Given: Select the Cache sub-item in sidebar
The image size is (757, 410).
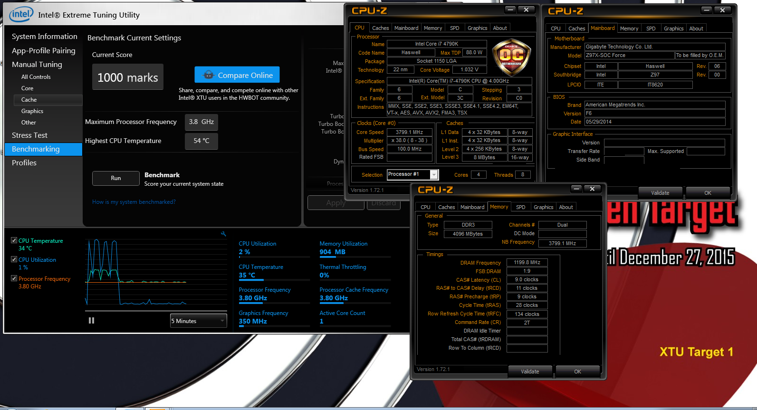Looking at the screenshot, I should [x=48, y=100].
